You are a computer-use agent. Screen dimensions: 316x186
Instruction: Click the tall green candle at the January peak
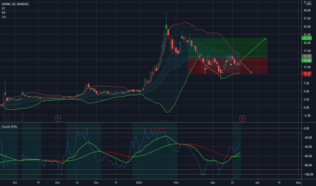166,26
